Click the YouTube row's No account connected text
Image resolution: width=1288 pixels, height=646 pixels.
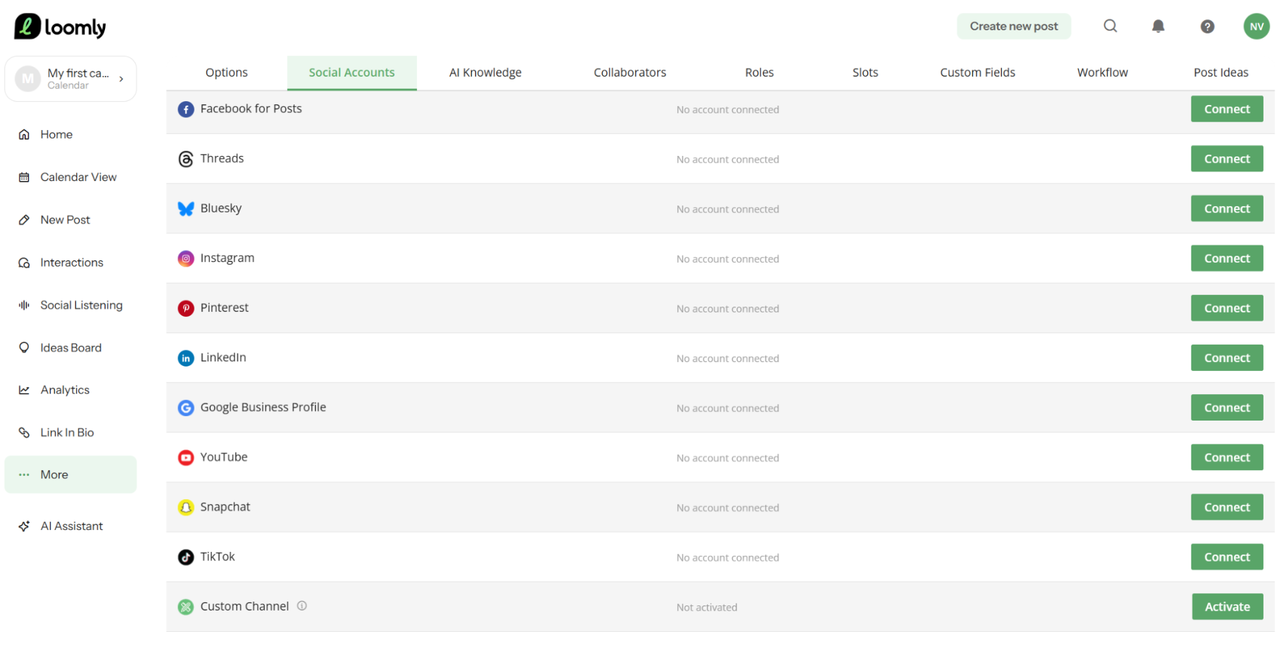point(727,458)
